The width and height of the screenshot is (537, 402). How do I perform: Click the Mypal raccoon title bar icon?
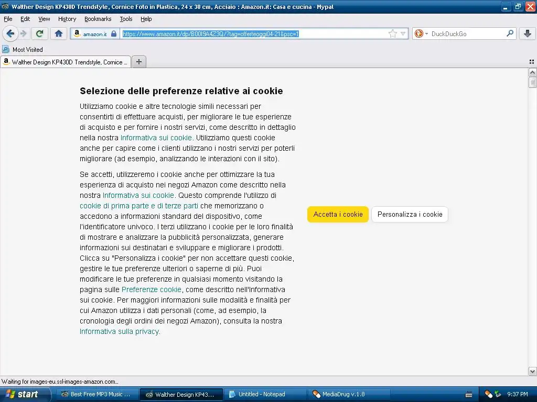tap(5, 6)
